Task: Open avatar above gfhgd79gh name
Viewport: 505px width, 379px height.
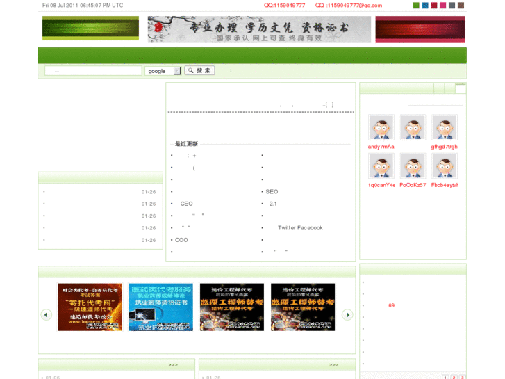Action: [445, 127]
